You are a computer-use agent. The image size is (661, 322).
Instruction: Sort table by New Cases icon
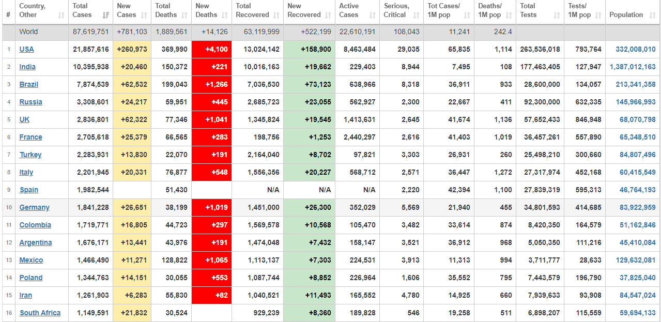(x=144, y=16)
